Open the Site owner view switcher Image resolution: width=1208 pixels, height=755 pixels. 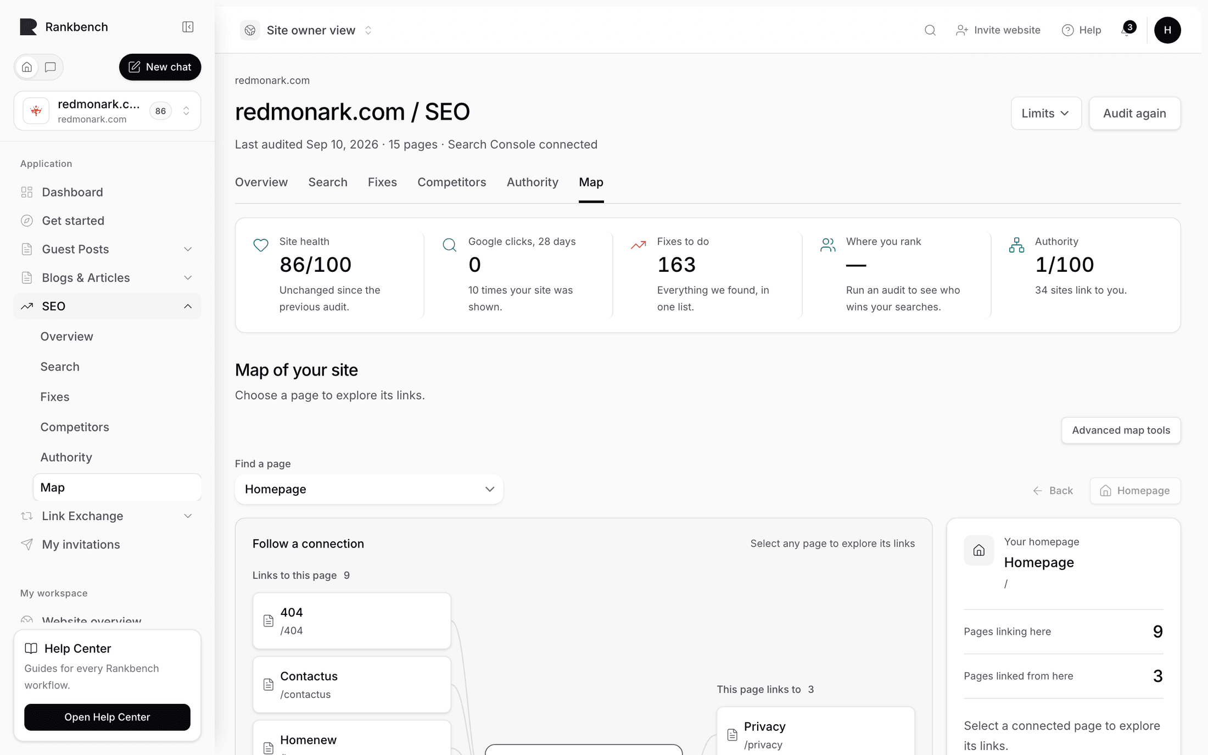[307, 30]
